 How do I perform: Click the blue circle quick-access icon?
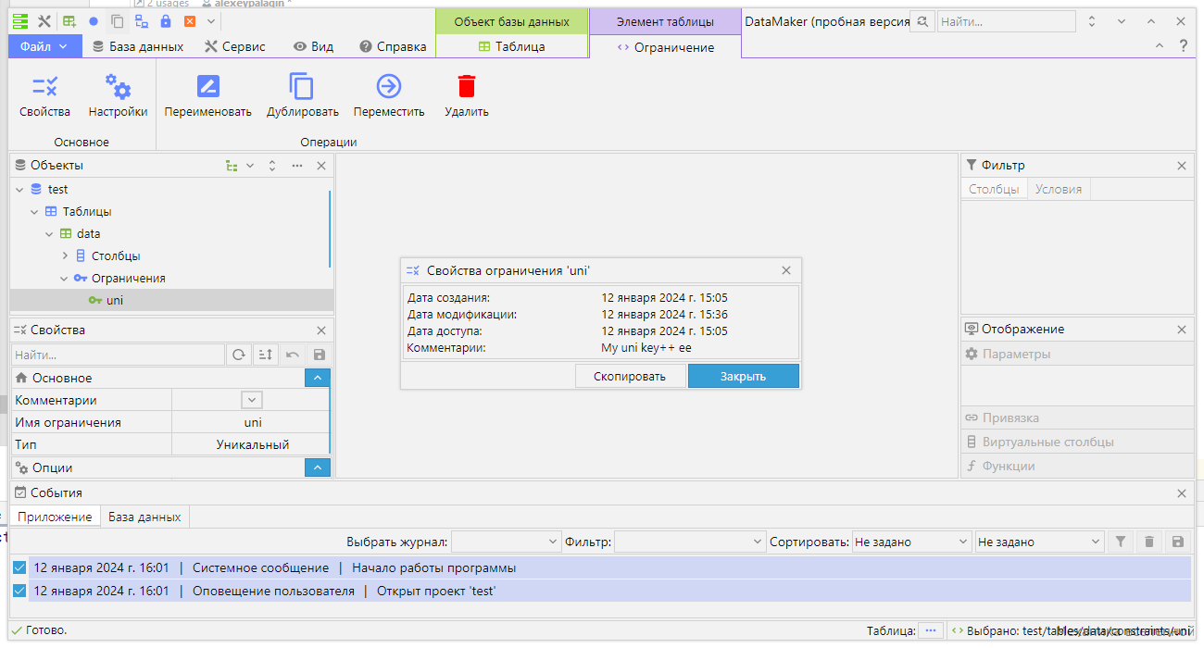[x=94, y=21]
